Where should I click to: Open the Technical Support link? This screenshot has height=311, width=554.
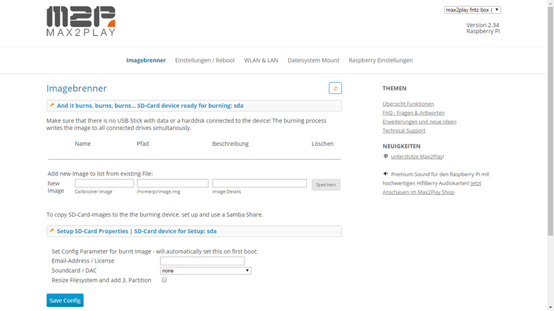404,131
